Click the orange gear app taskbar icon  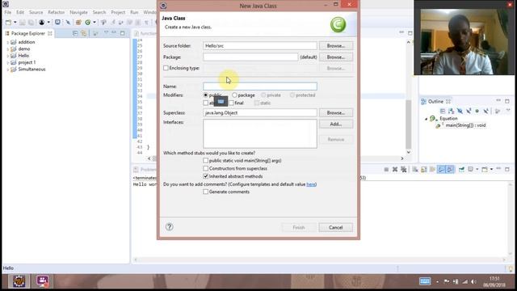pyautogui.click(x=19, y=281)
